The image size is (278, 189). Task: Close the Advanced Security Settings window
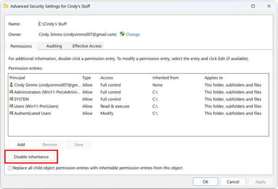pos(269,6)
